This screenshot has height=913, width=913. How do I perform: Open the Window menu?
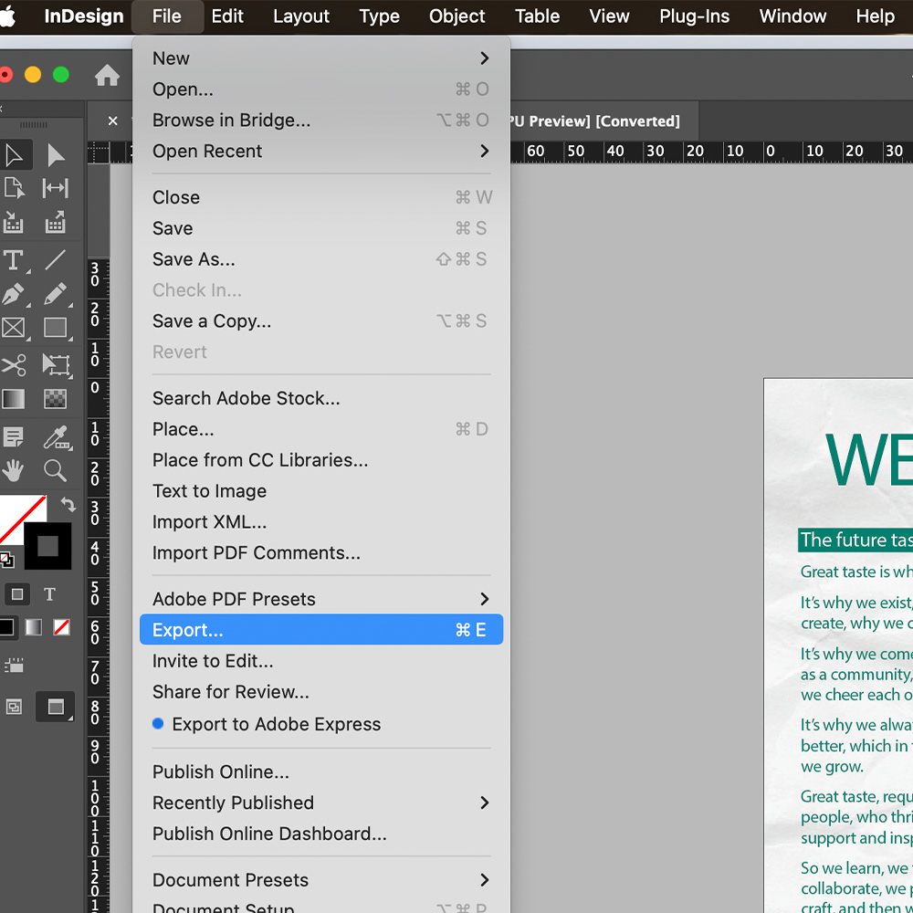click(792, 16)
